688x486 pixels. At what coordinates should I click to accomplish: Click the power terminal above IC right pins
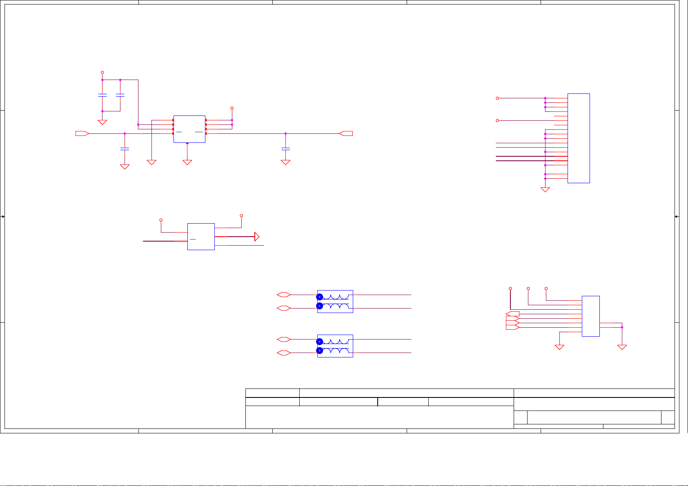(x=232, y=108)
